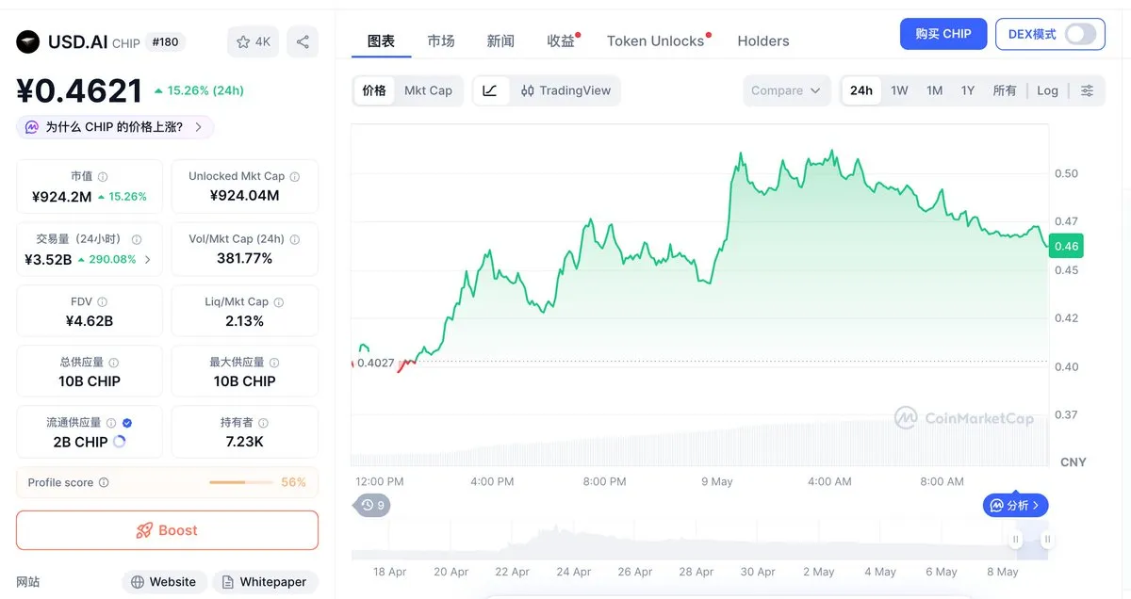Screen dimensions: 1131x599
Task: Click the ¥924.04M unlocked market cap value
Action: point(245,195)
